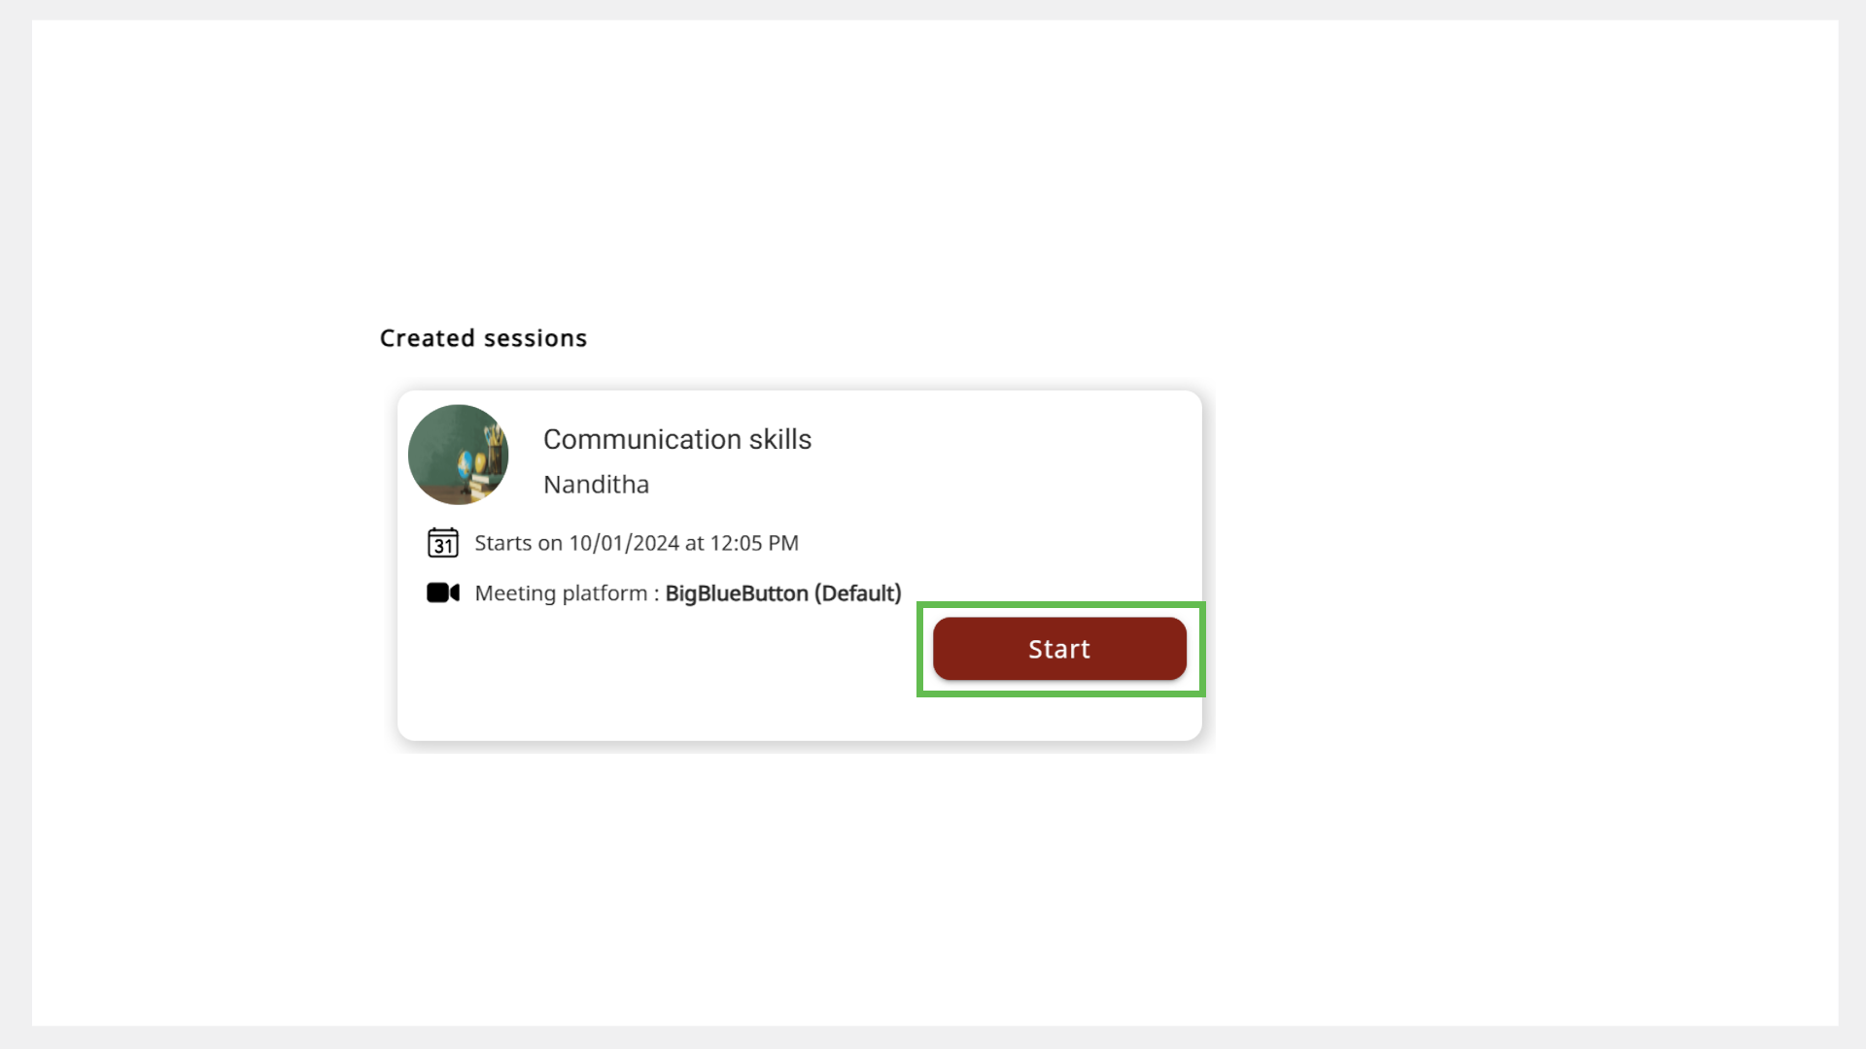The width and height of the screenshot is (1866, 1049).
Task: Click the 'Meeting platform :' label
Action: click(x=567, y=593)
